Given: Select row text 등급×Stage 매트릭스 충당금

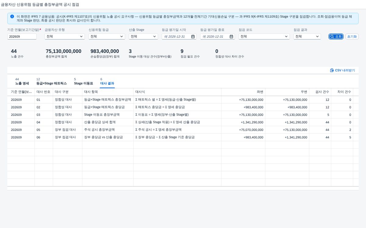Looking at the screenshot, I should click(x=104, y=107).
